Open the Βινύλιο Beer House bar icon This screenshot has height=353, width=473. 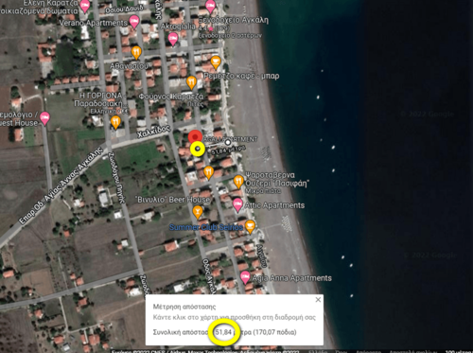pyautogui.click(x=198, y=212)
